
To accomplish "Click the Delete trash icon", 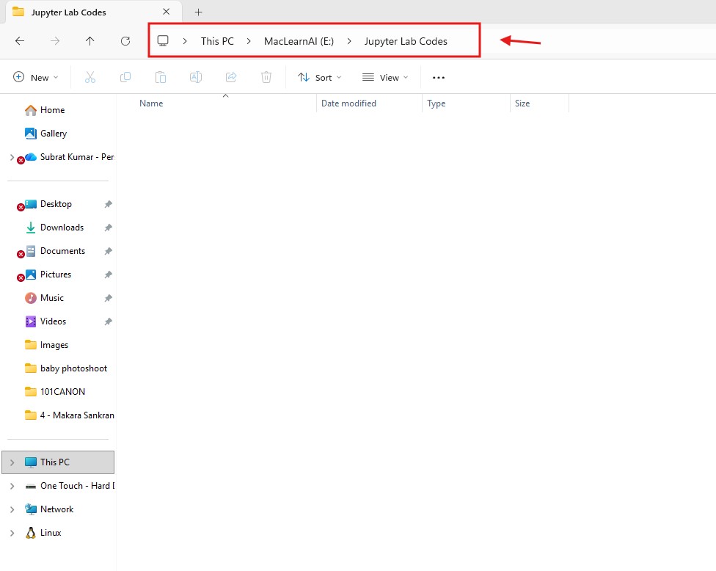I will coord(266,77).
